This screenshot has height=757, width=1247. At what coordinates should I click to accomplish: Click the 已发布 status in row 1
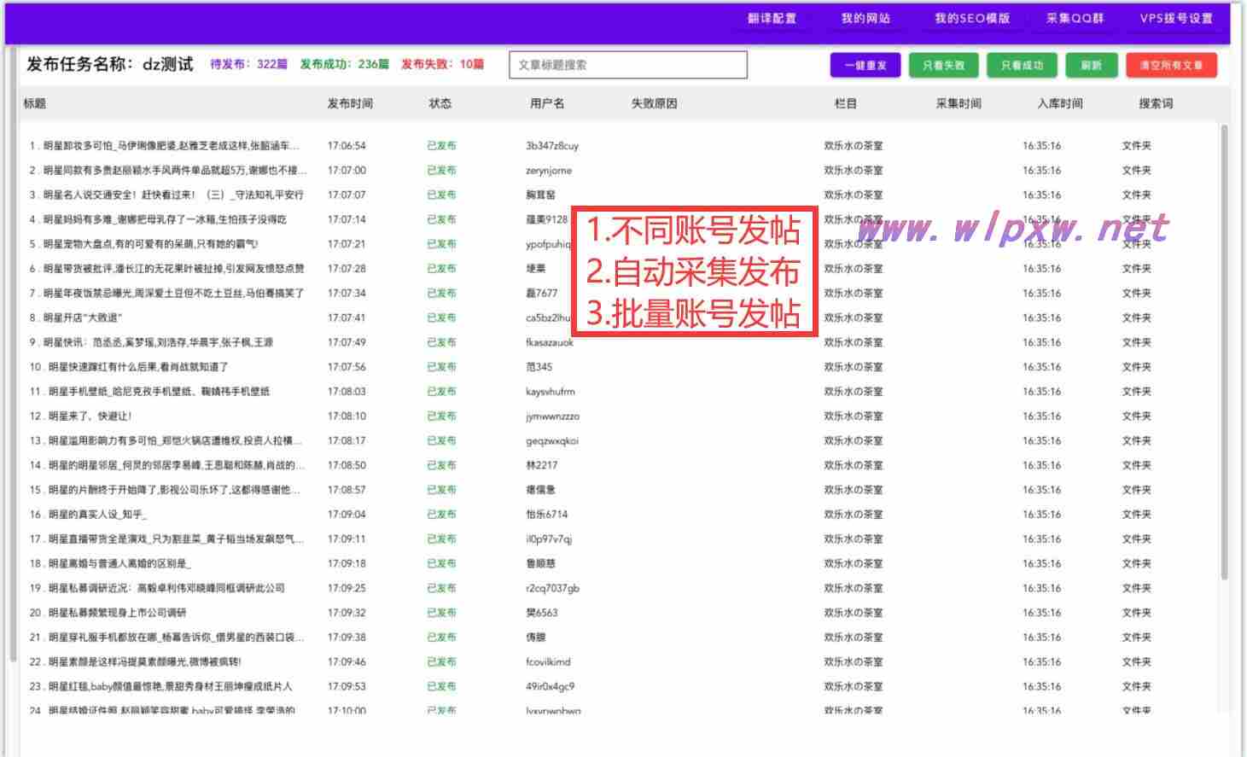pos(441,146)
